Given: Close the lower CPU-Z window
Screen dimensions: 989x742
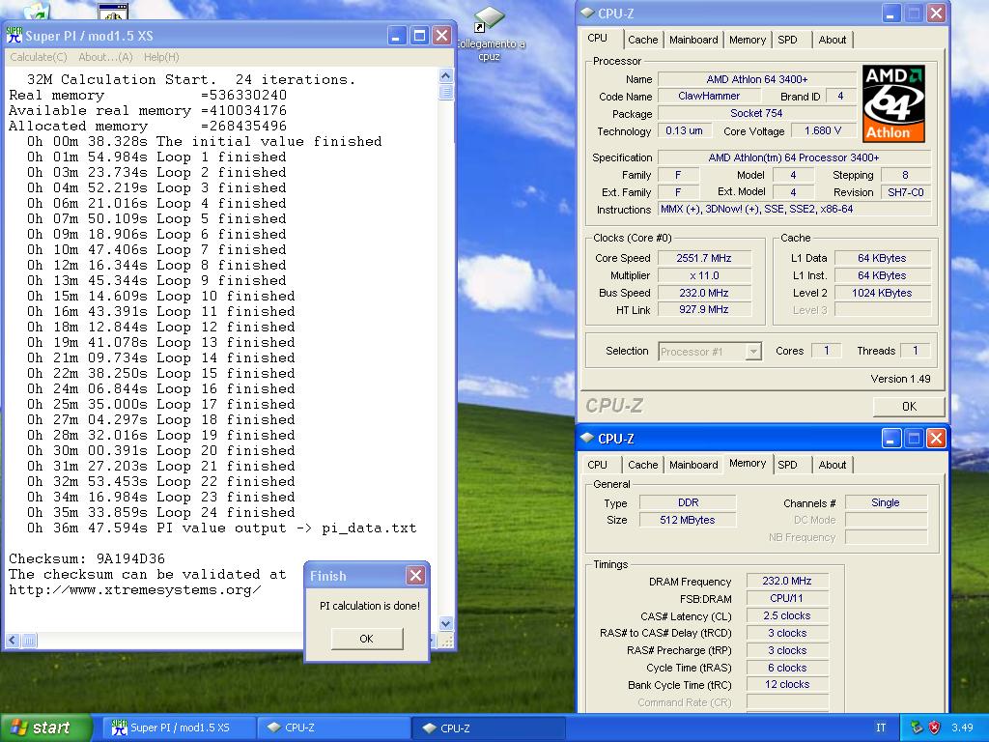Looking at the screenshot, I should (x=936, y=438).
